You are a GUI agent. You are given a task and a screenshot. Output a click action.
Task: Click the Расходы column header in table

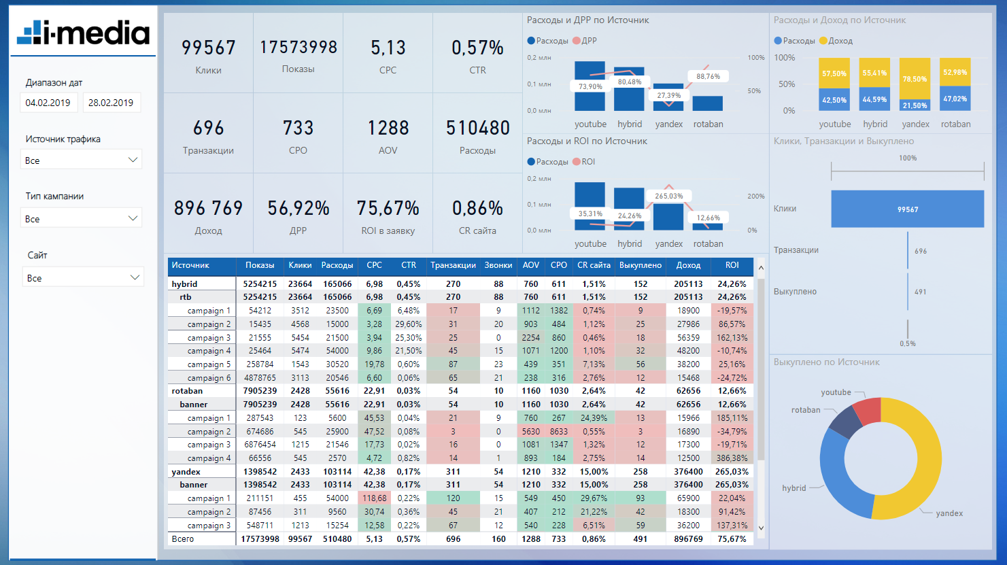pos(337,265)
